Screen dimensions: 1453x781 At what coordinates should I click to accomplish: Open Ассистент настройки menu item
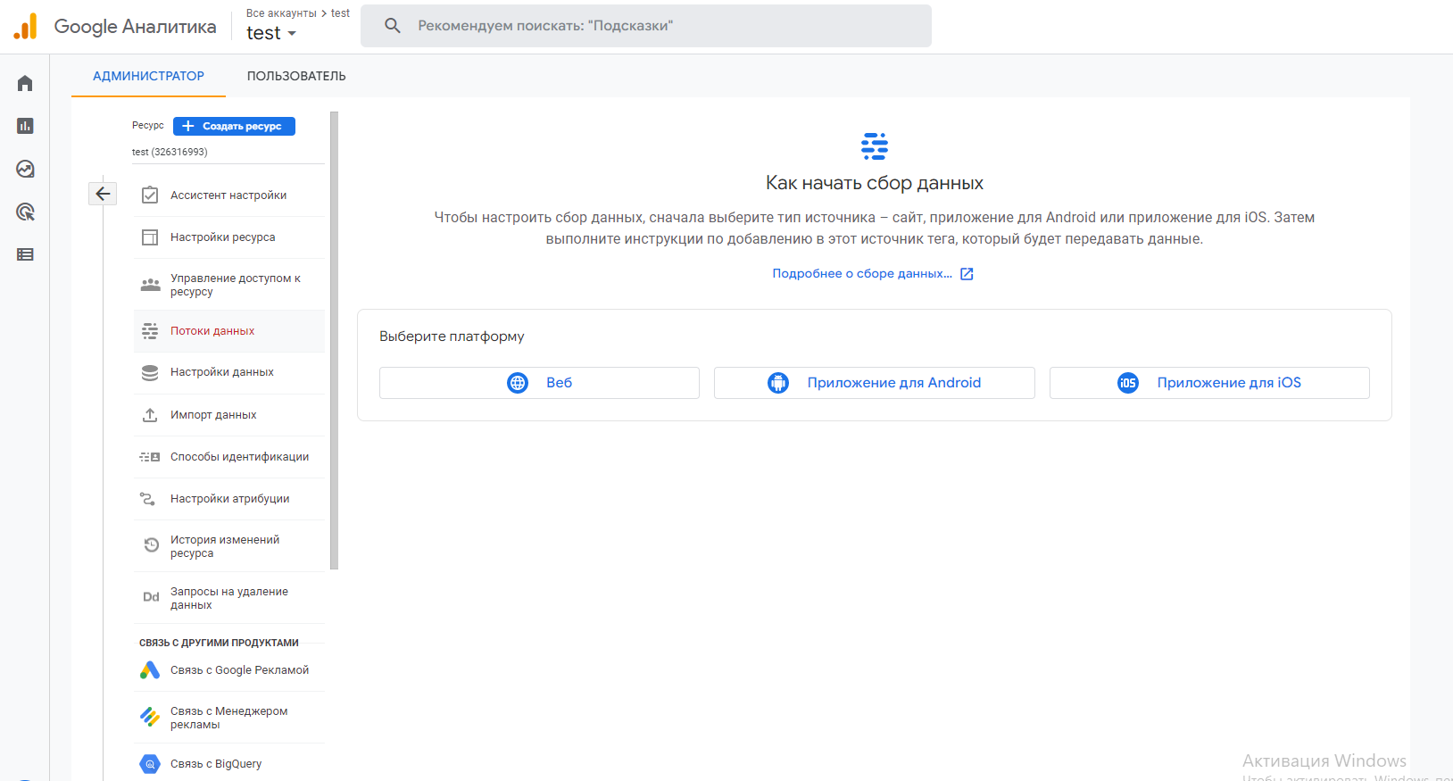point(228,195)
